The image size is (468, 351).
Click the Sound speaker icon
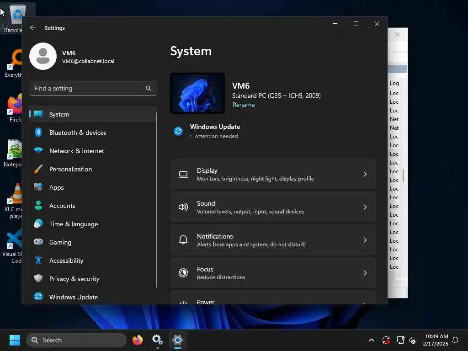point(183,207)
